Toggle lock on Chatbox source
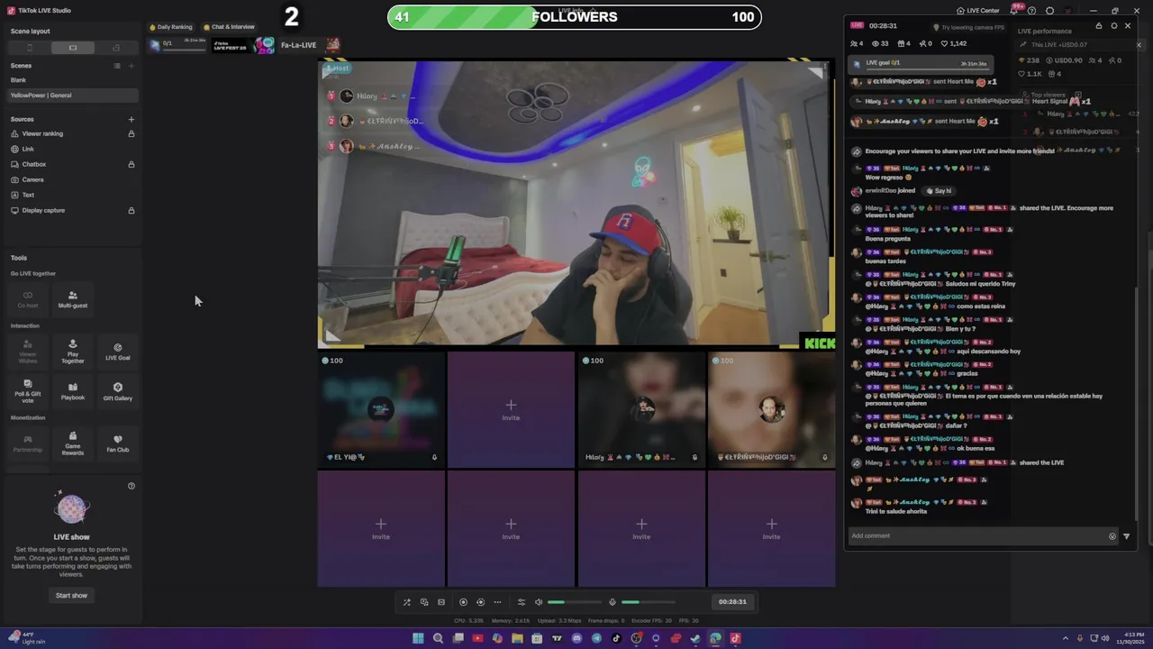The width and height of the screenshot is (1153, 649). click(x=132, y=164)
